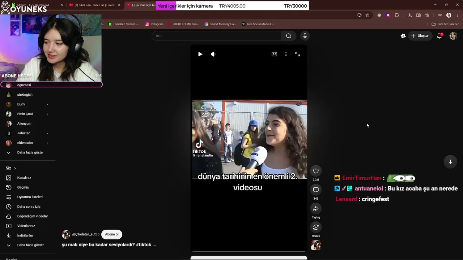
Task: Open the Oluştur create menu
Action: 420,36
